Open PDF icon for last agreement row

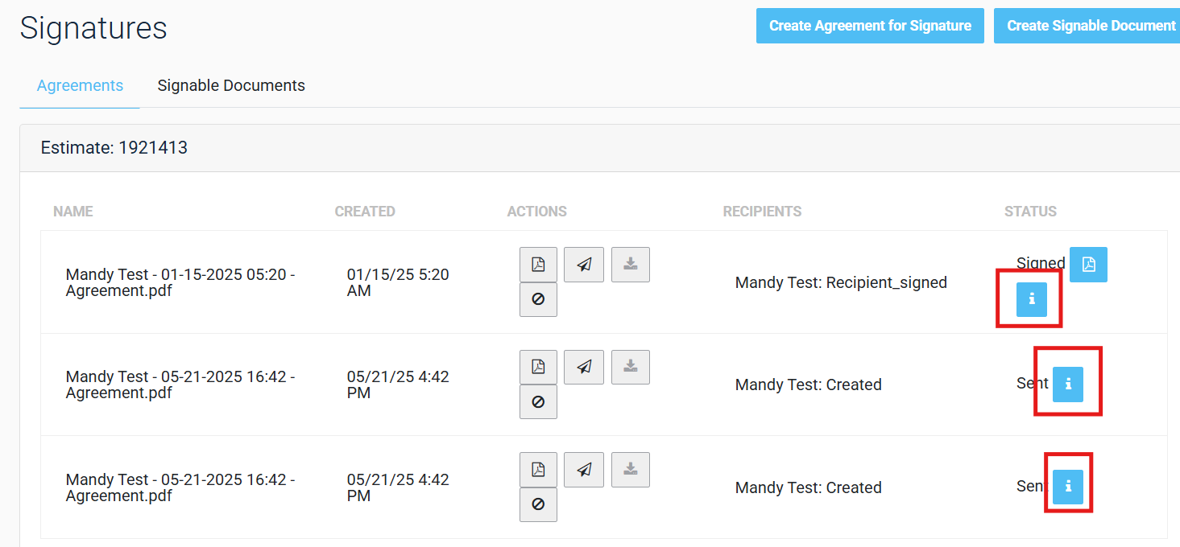pyautogui.click(x=538, y=470)
